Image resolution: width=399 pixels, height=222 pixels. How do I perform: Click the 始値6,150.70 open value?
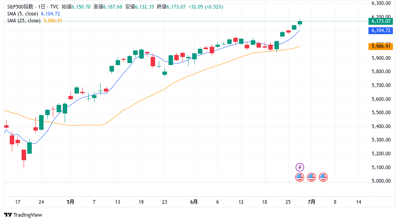pyautogui.click(x=76, y=7)
